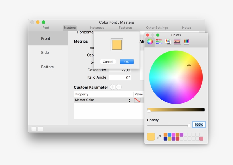Screen dimensions: 233x165
Task: Minimize the Color Font window with the yellow button
Action: tap(38, 22)
